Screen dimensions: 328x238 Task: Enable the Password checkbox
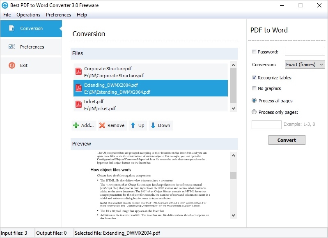click(255, 51)
